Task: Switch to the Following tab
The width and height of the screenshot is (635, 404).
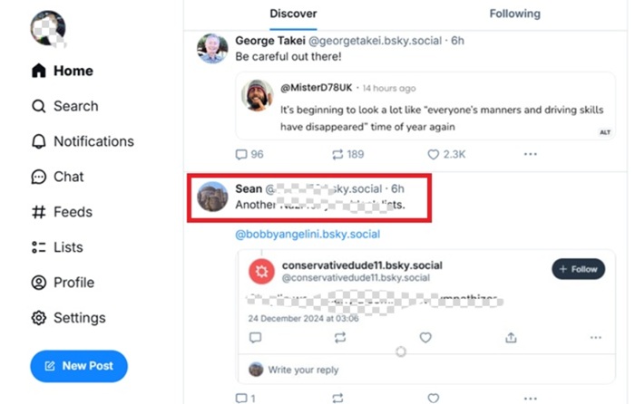Action: click(514, 14)
